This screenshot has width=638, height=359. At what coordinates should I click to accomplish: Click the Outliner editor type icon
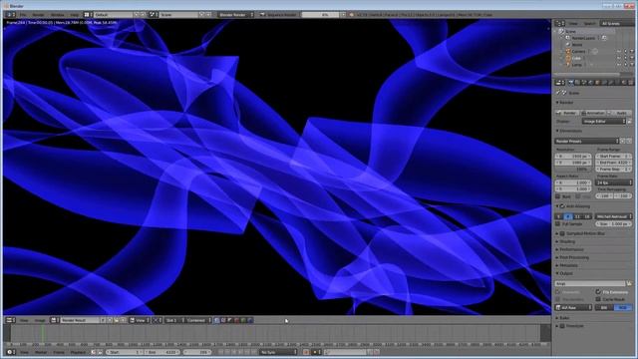pos(560,24)
